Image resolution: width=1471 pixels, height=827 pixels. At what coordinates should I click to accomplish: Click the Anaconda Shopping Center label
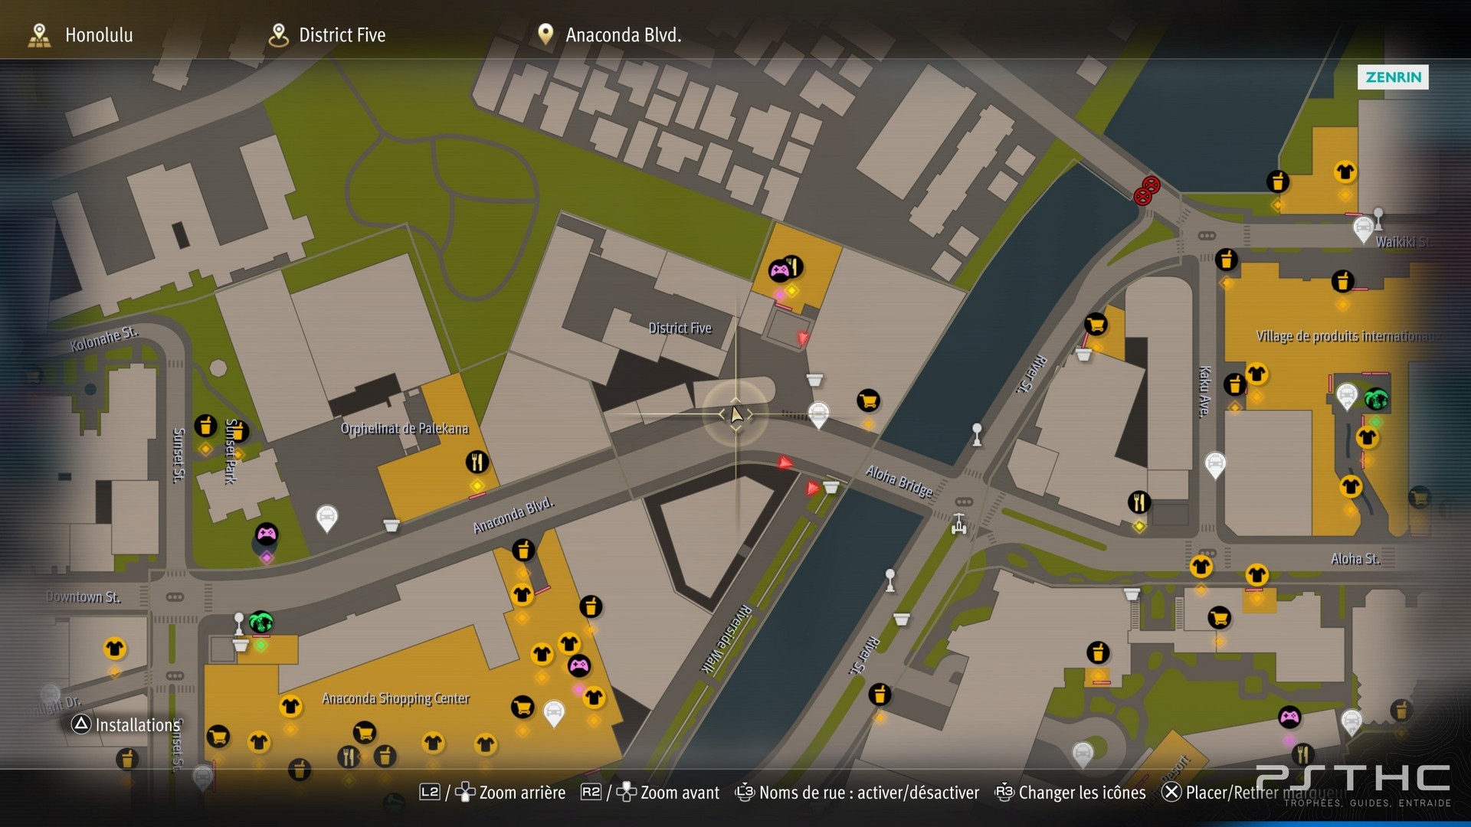click(x=396, y=698)
